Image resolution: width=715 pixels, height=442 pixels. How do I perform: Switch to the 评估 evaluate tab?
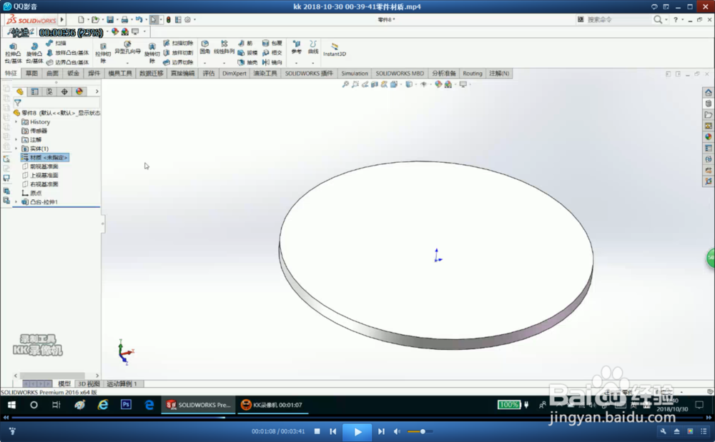point(208,74)
